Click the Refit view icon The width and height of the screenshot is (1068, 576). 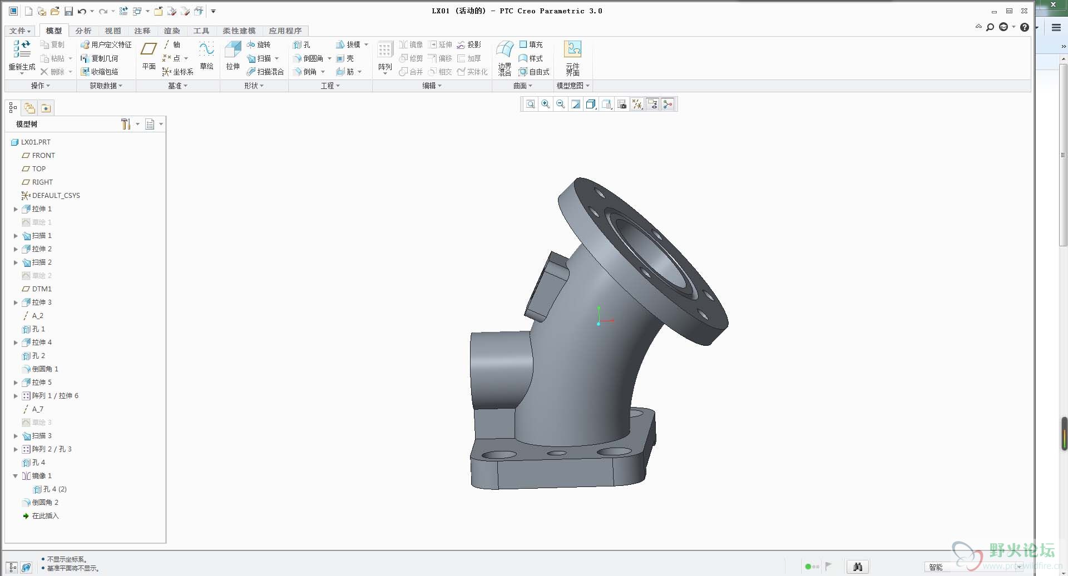coord(531,104)
